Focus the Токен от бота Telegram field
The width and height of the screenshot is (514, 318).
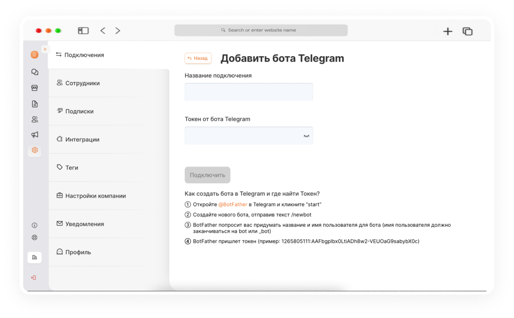(x=249, y=136)
